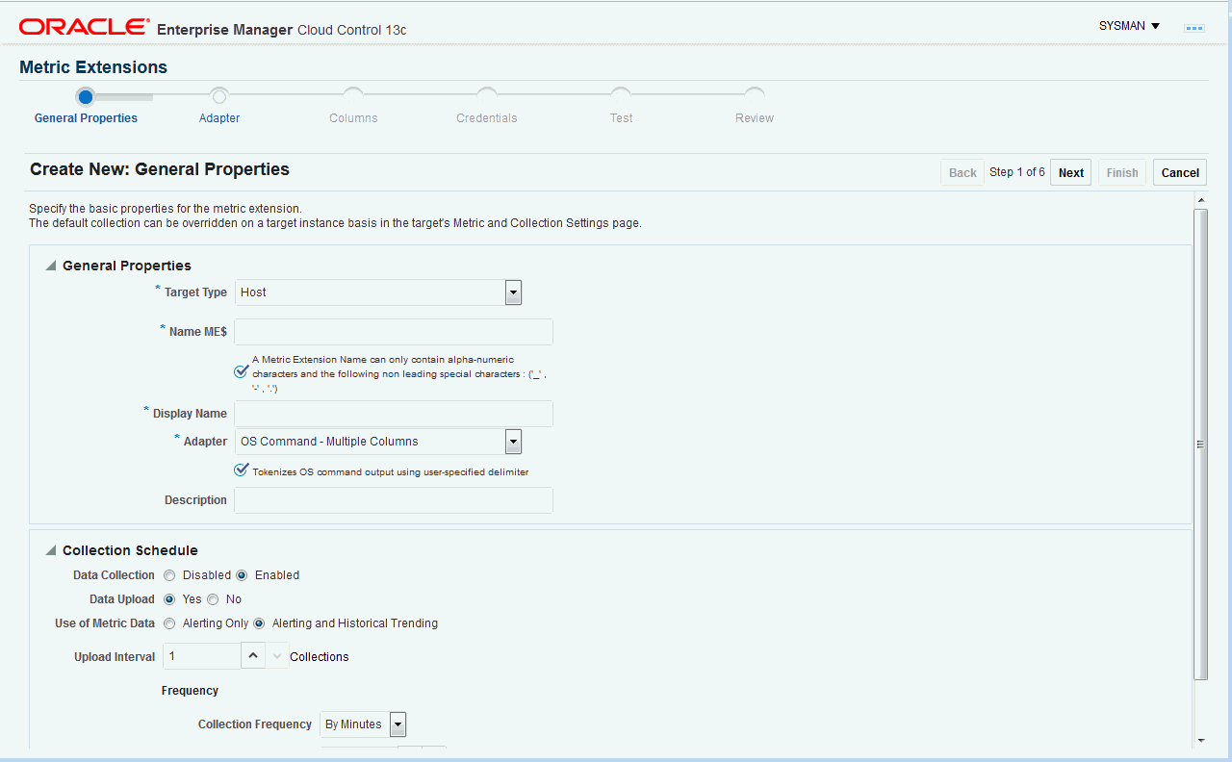Go to the Credentials train step
The image size is (1232, 762).
pos(487,118)
